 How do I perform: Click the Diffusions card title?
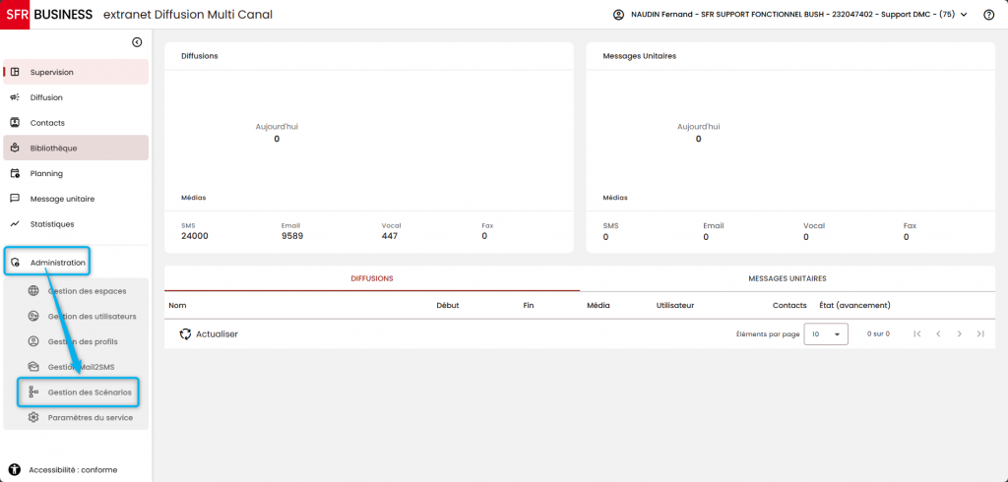click(199, 56)
